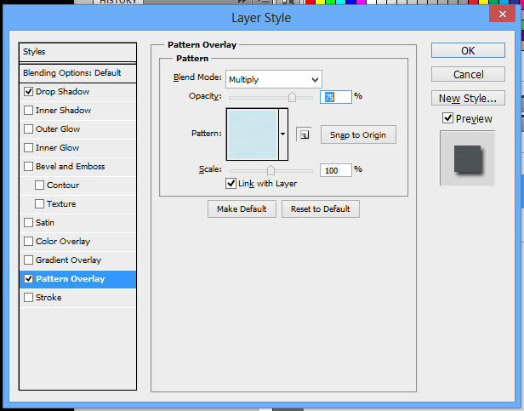Click the OK button

(x=468, y=50)
